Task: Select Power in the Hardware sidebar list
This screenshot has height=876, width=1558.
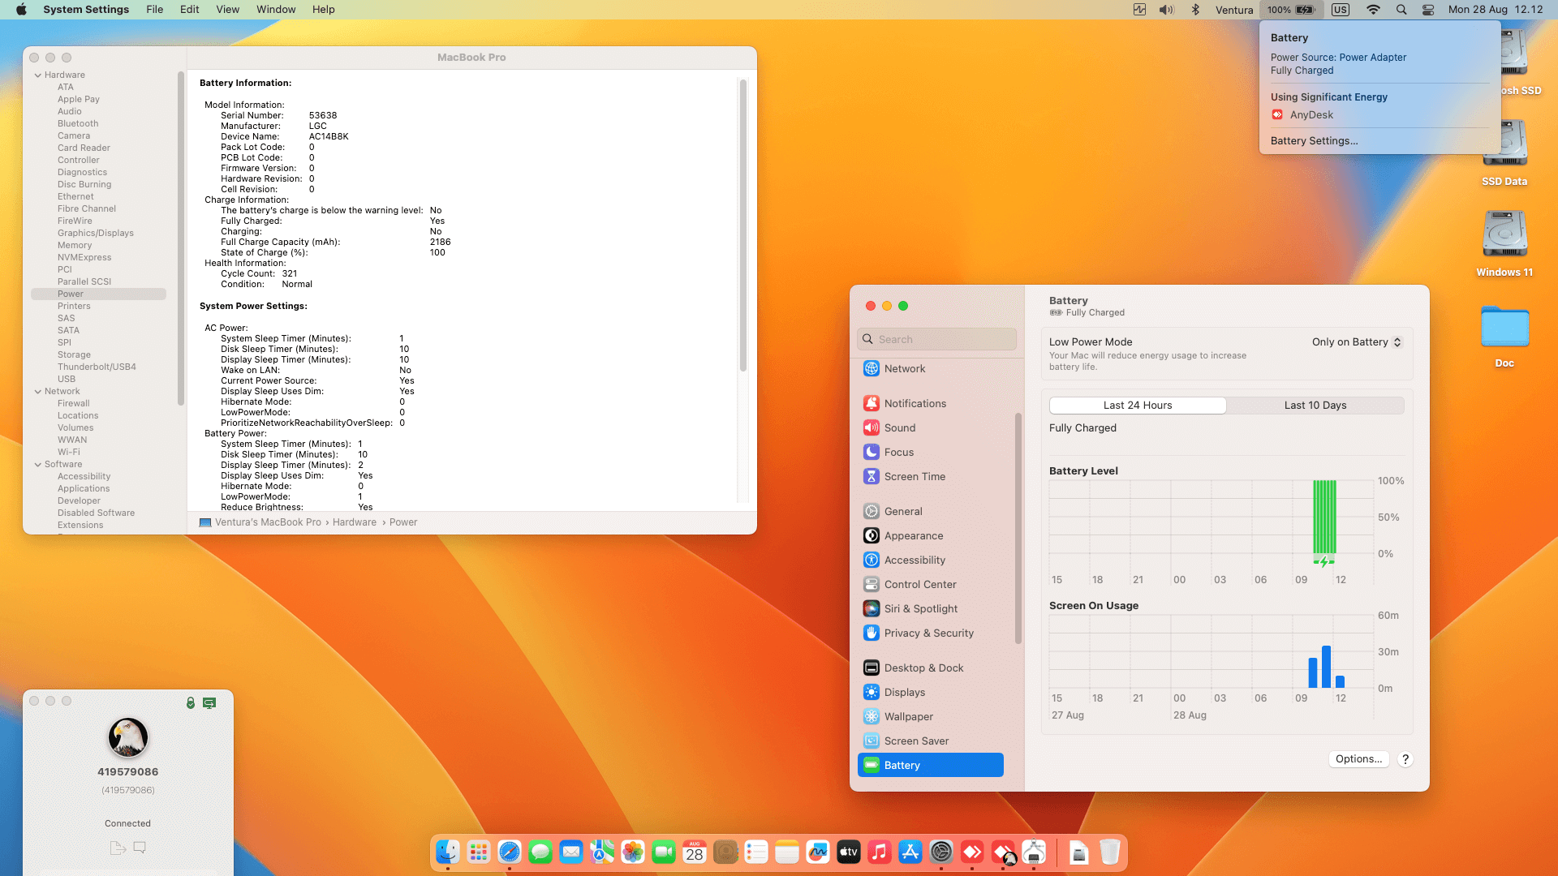Action: (x=69, y=294)
